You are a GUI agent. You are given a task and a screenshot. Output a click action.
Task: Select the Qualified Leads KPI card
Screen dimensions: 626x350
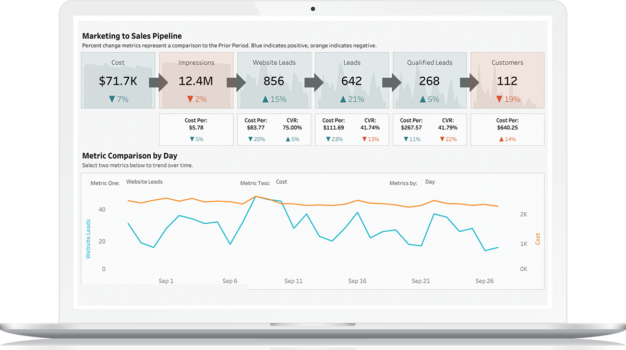pos(429,80)
